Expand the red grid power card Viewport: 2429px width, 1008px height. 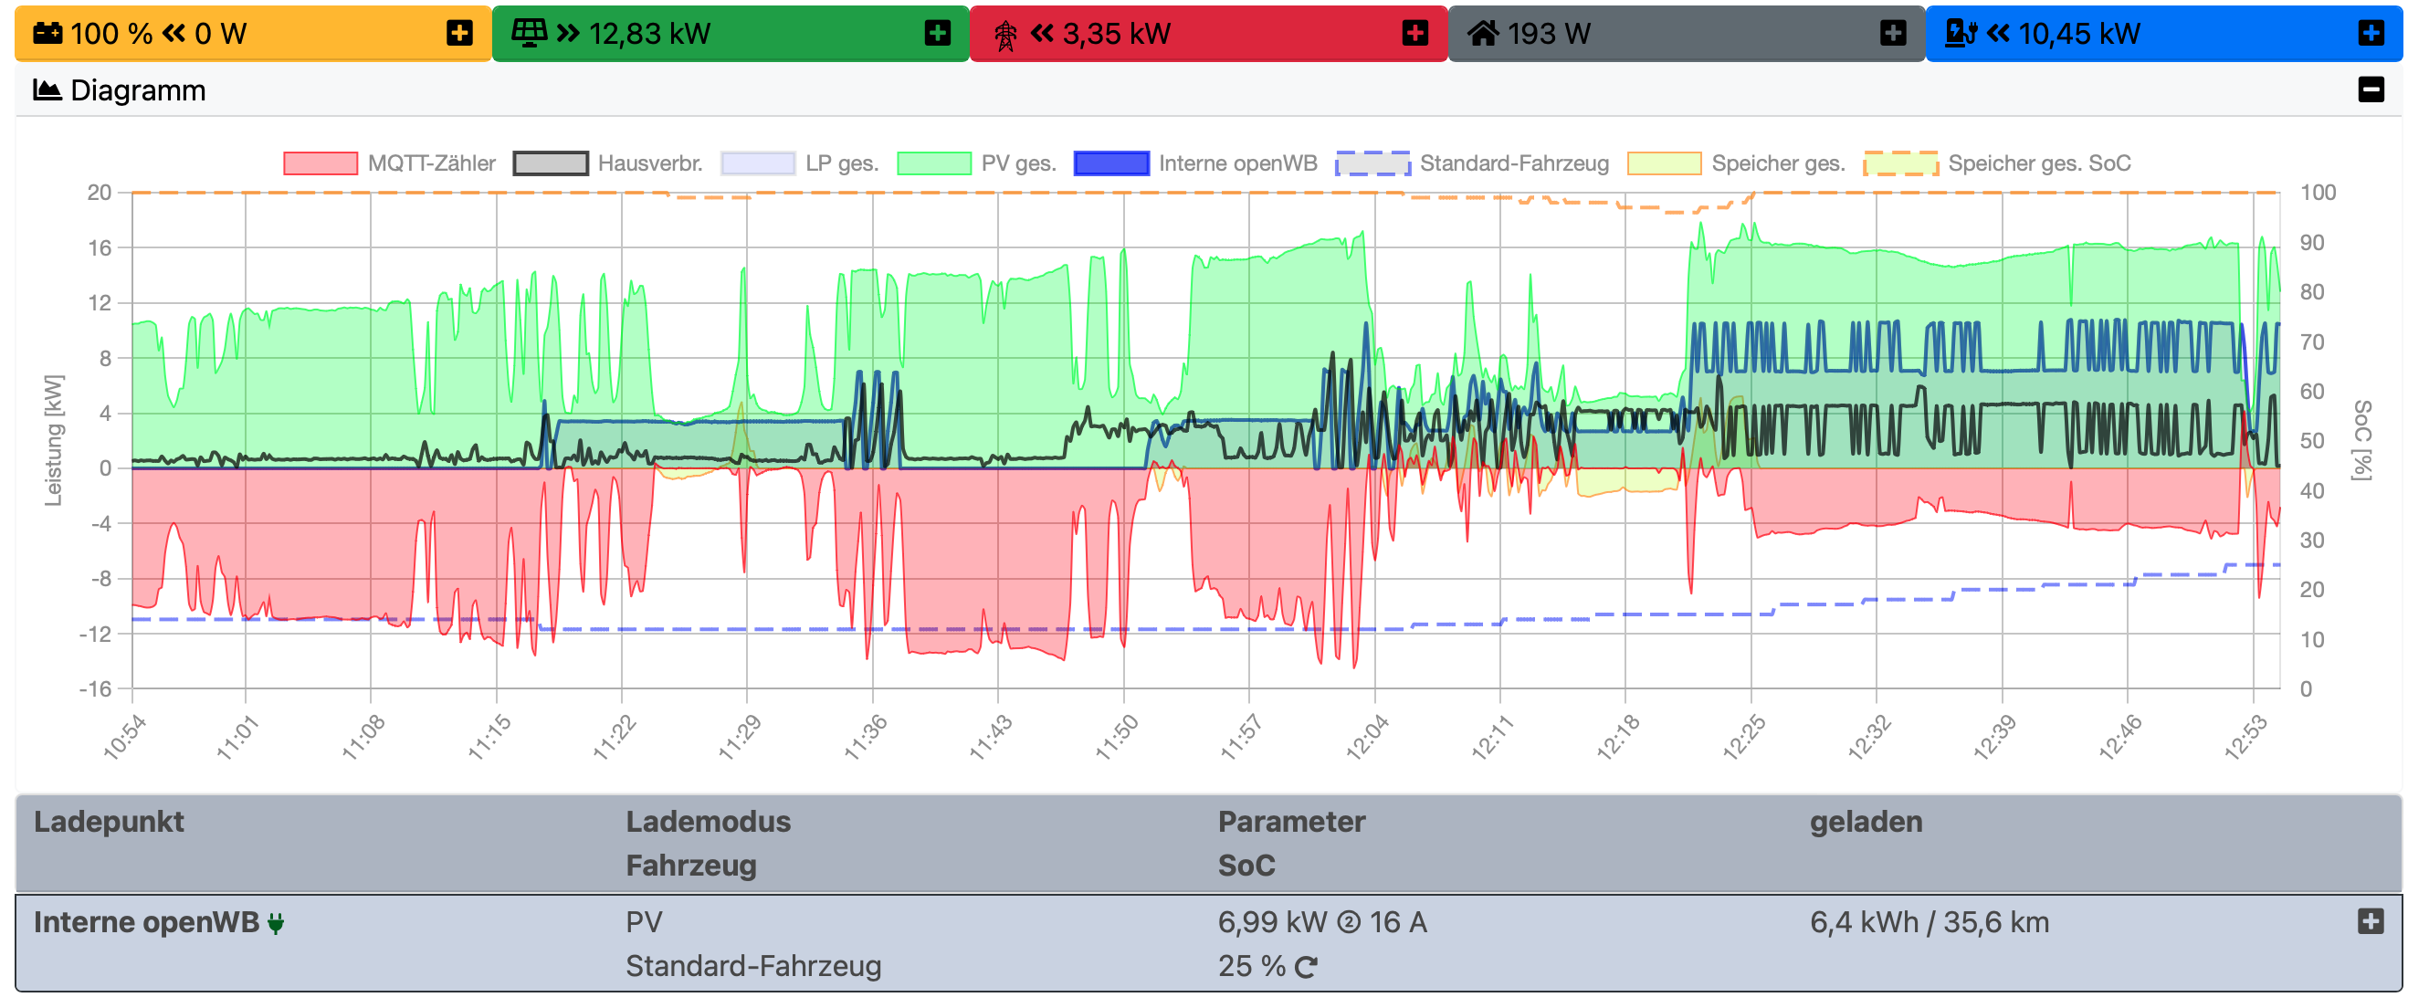[1414, 33]
